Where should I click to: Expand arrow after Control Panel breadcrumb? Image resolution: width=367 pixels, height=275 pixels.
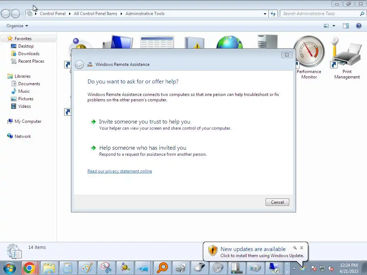click(x=70, y=14)
